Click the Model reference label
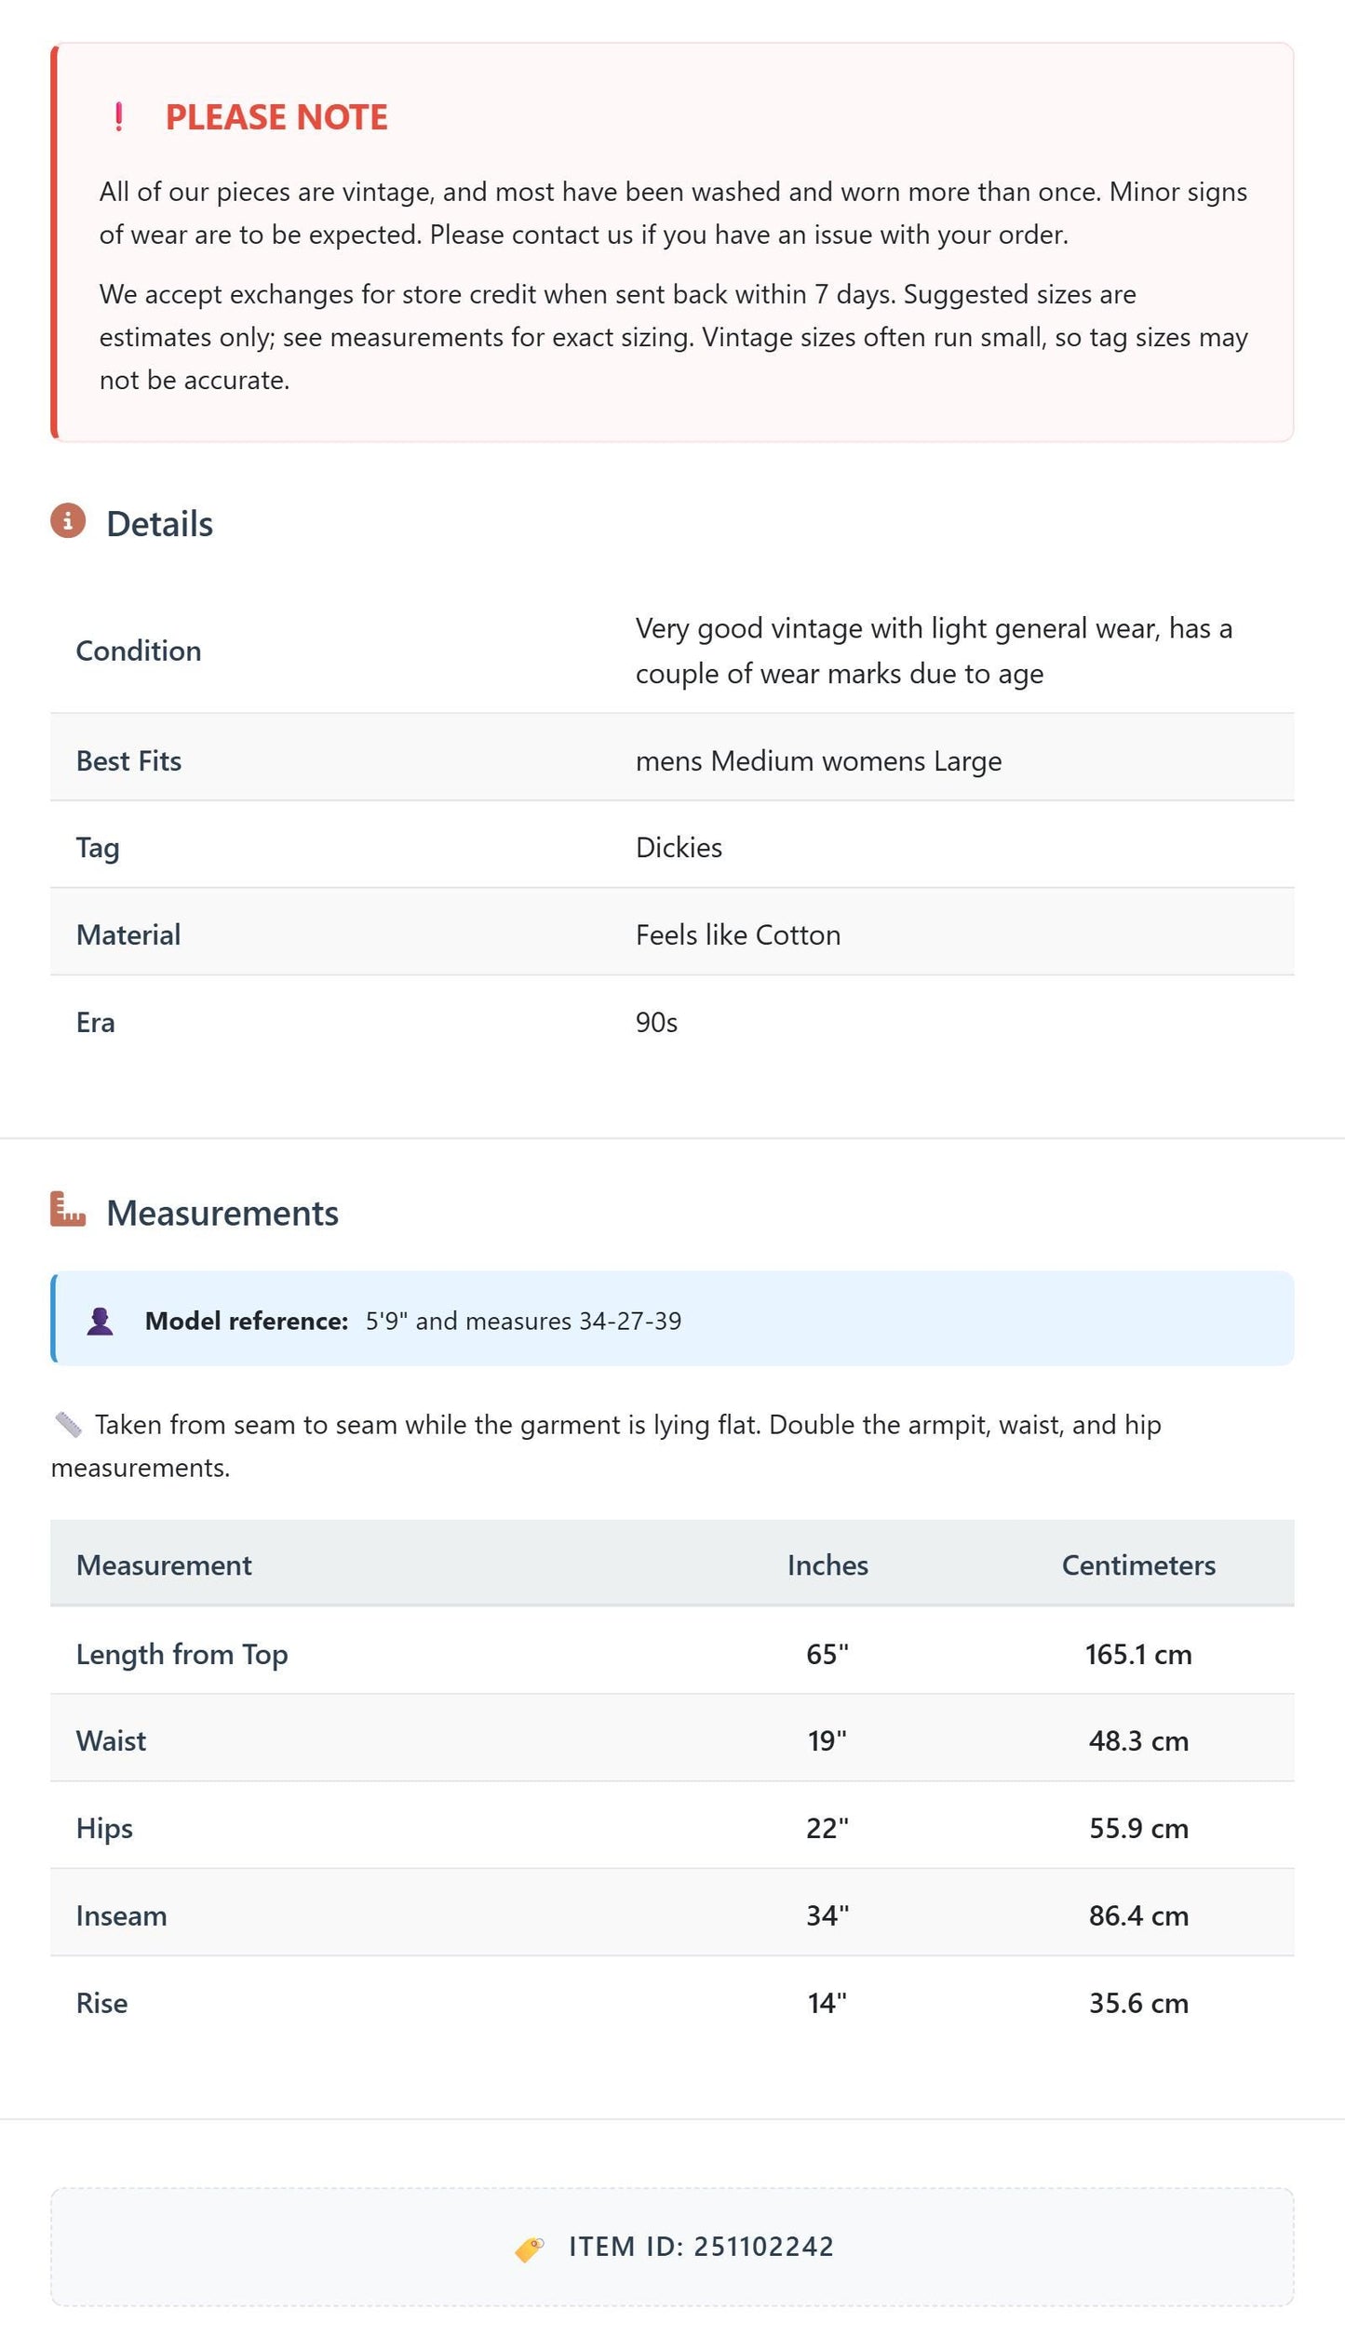 click(247, 1321)
